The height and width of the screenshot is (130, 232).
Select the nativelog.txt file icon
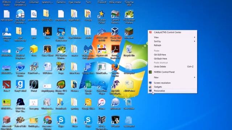point(7,14)
